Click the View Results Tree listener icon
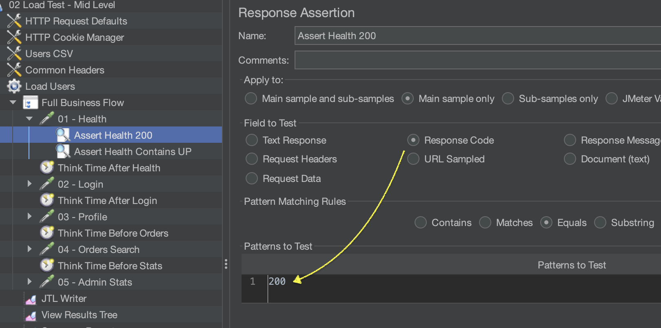This screenshot has width=661, height=328. pos(31,315)
